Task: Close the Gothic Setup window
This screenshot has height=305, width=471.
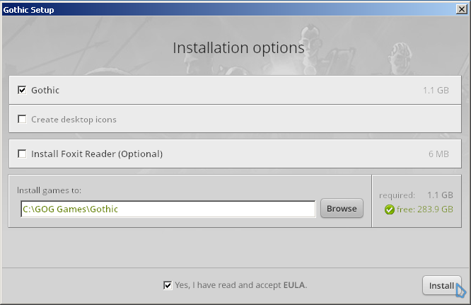Action: [x=461, y=9]
